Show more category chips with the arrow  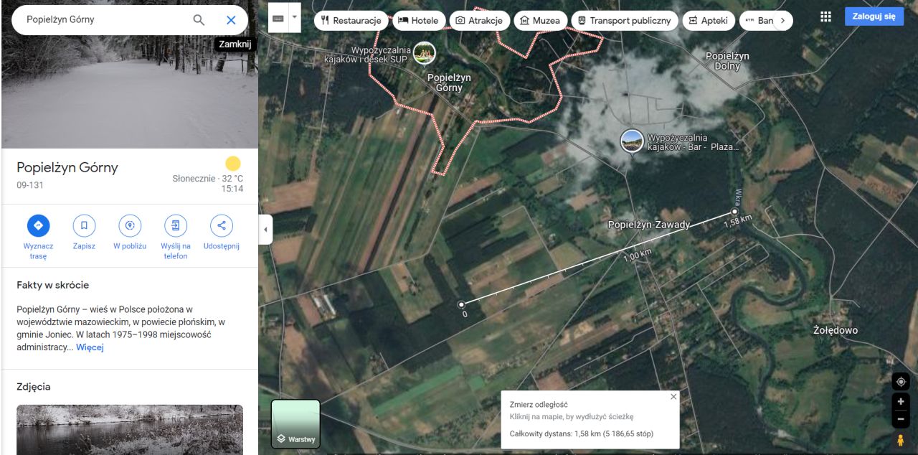click(x=783, y=21)
